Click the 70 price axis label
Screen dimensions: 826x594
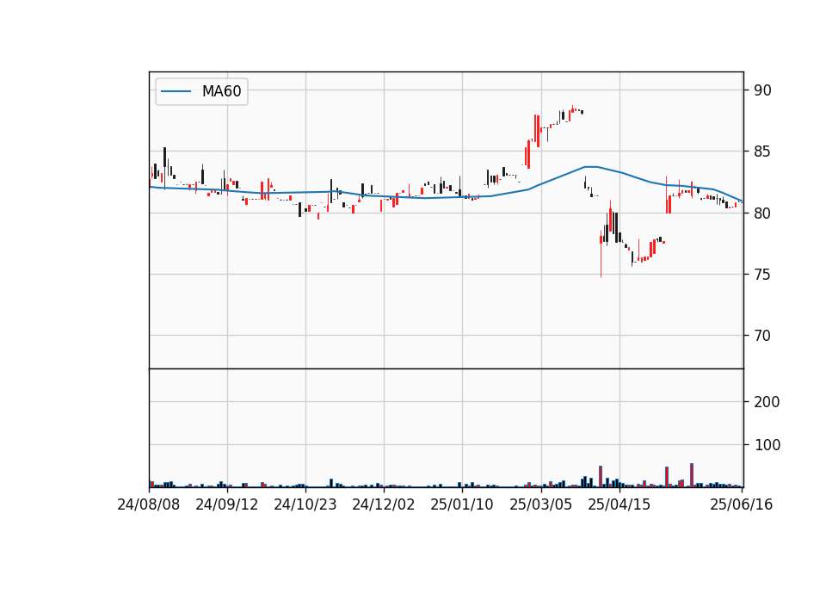click(762, 335)
